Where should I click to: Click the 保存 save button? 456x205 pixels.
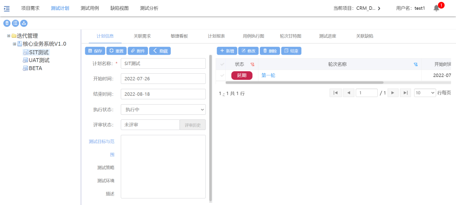tap(95, 51)
